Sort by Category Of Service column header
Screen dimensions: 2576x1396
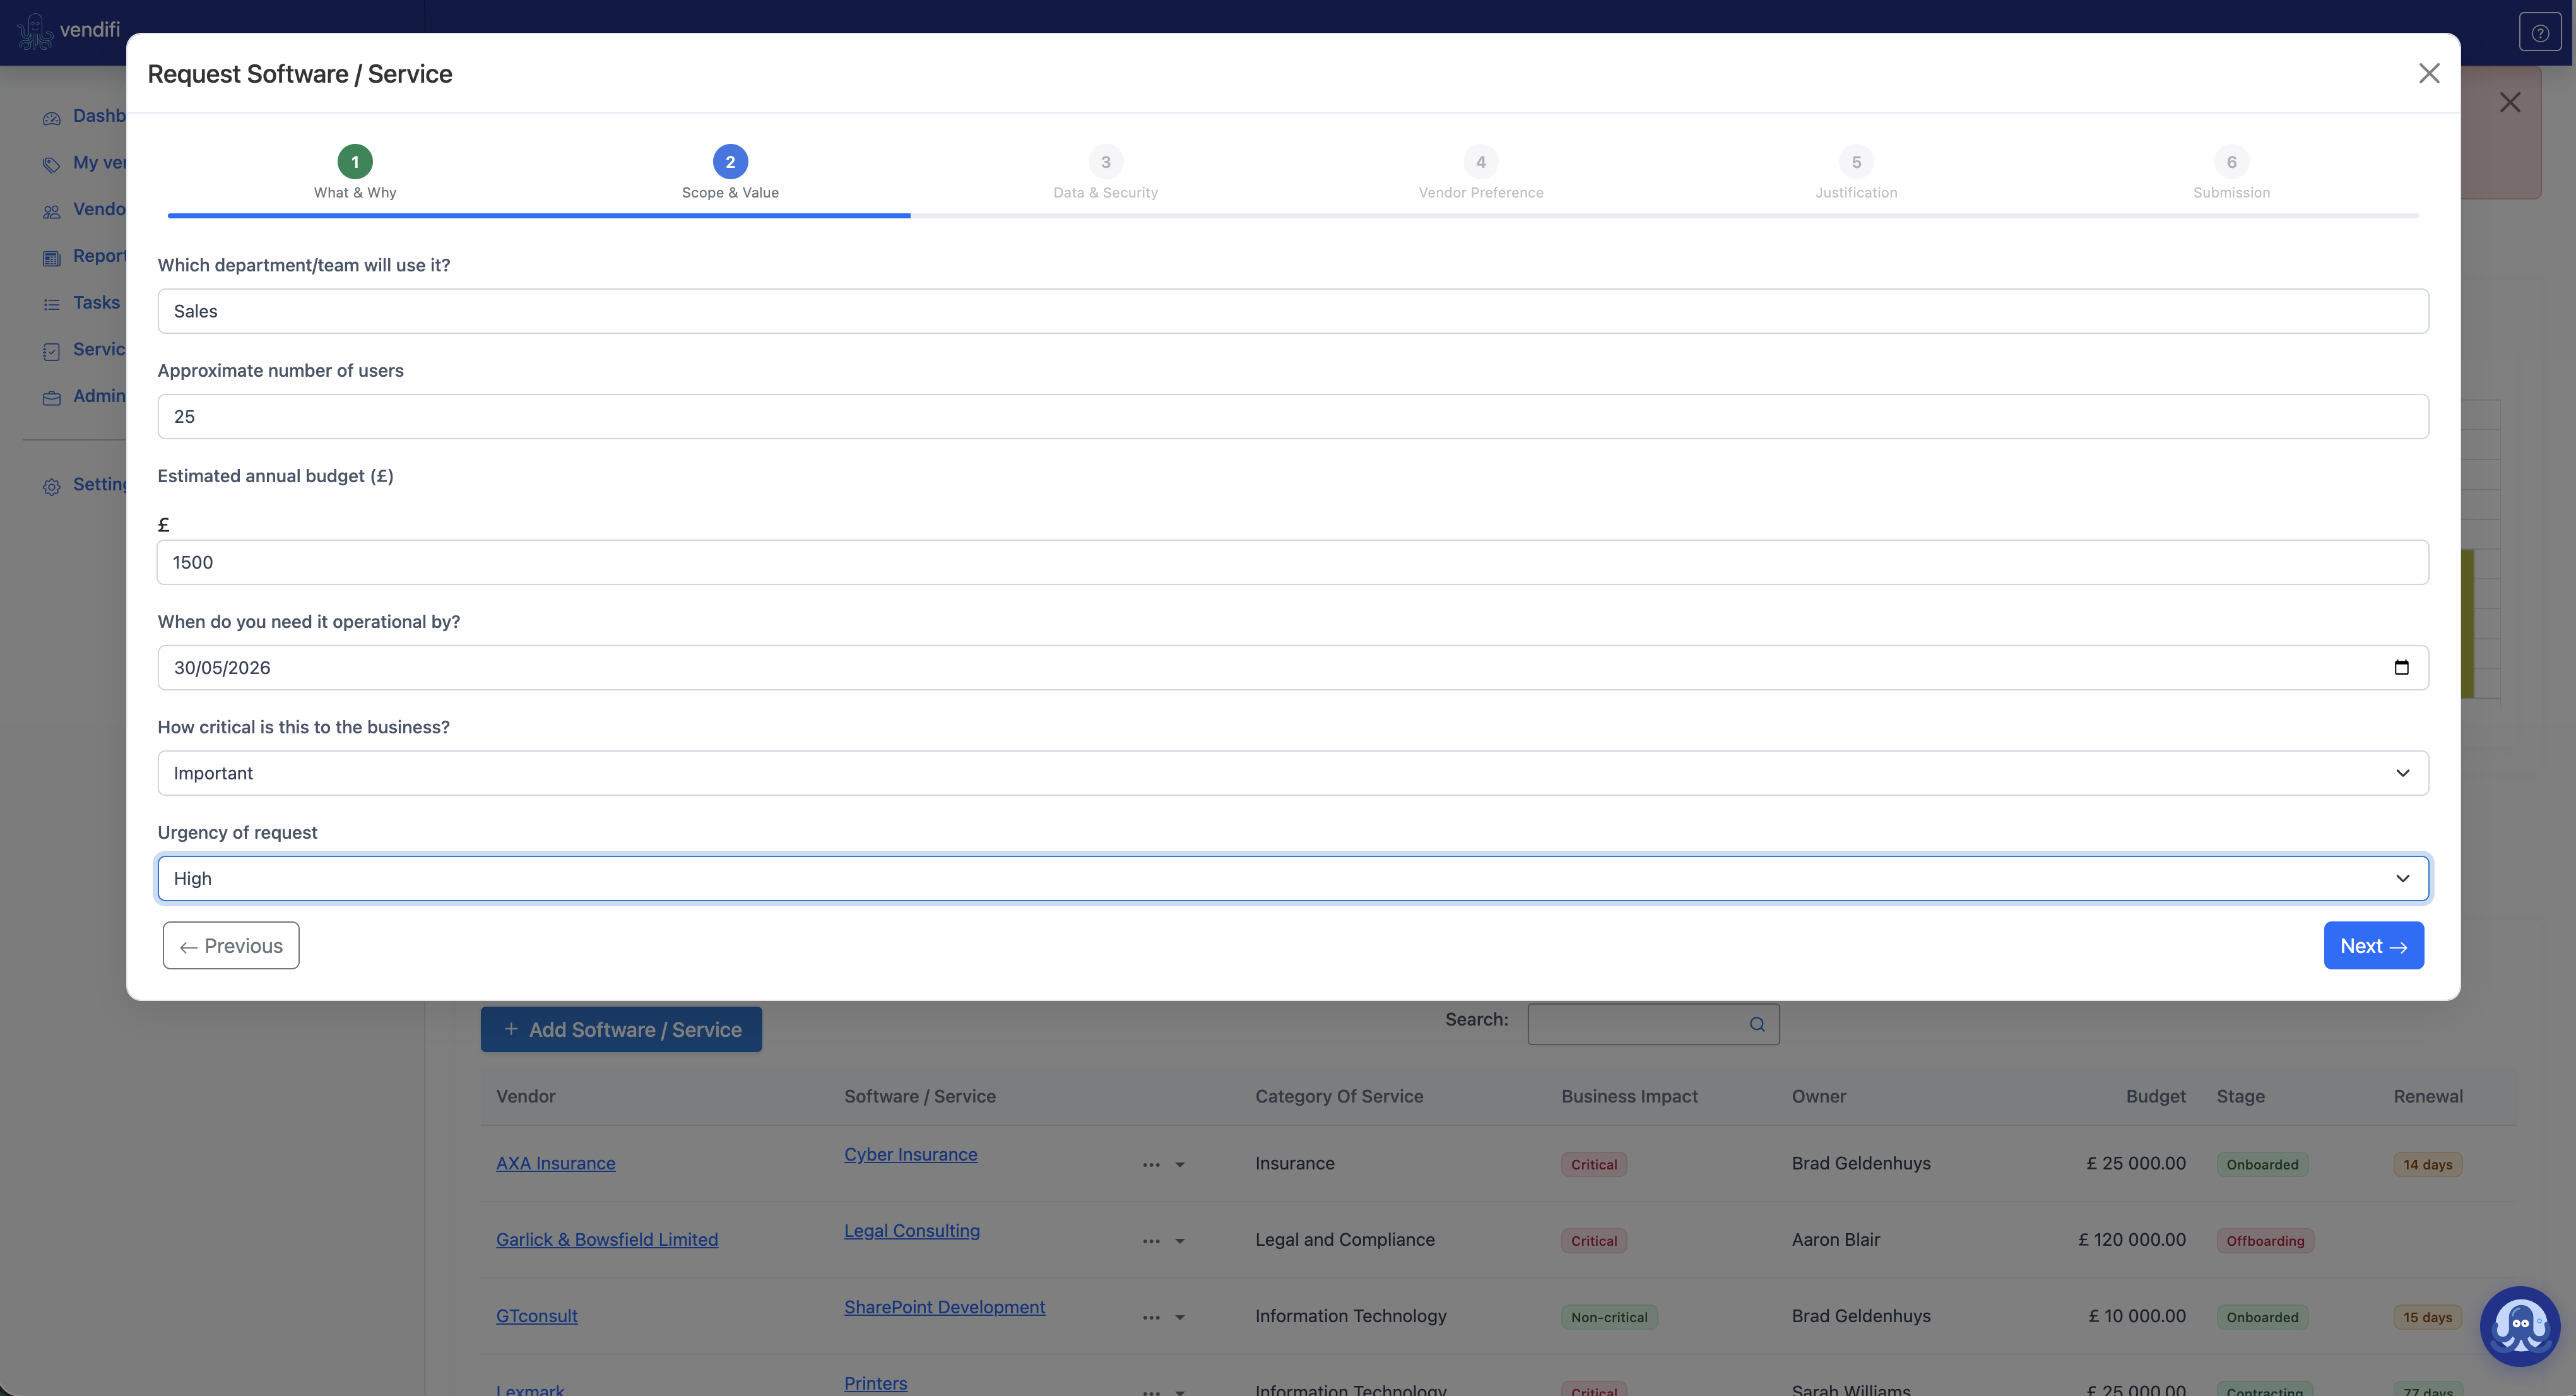(1339, 1096)
